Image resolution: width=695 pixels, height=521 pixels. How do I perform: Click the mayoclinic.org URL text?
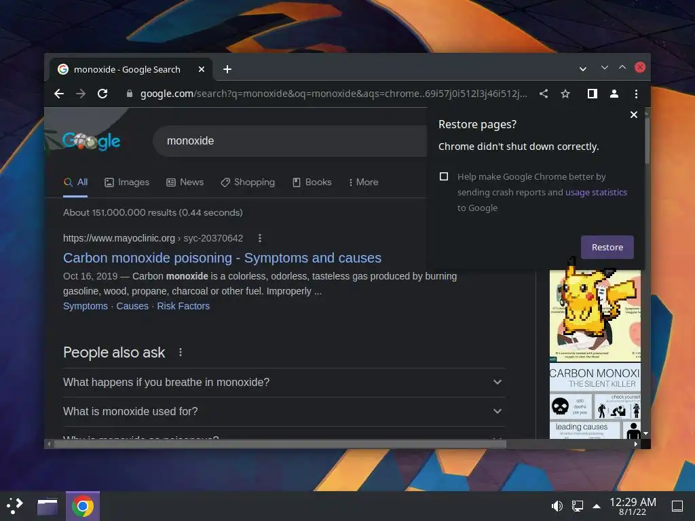tap(153, 238)
